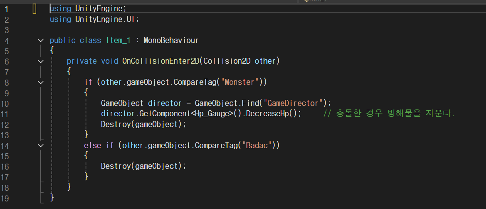This screenshot has width=486, height=209.
Task: Click the yellow marker icon on line 1
Action: tap(35, 8)
